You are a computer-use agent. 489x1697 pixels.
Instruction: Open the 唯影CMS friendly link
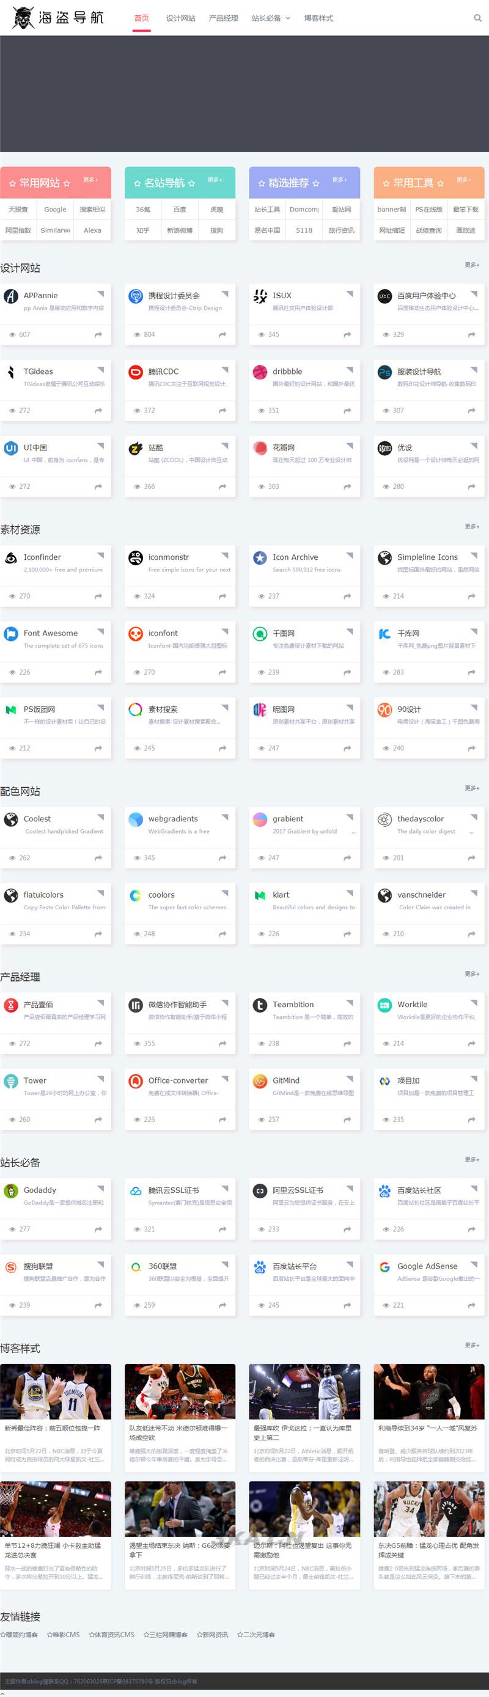tap(64, 1635)
